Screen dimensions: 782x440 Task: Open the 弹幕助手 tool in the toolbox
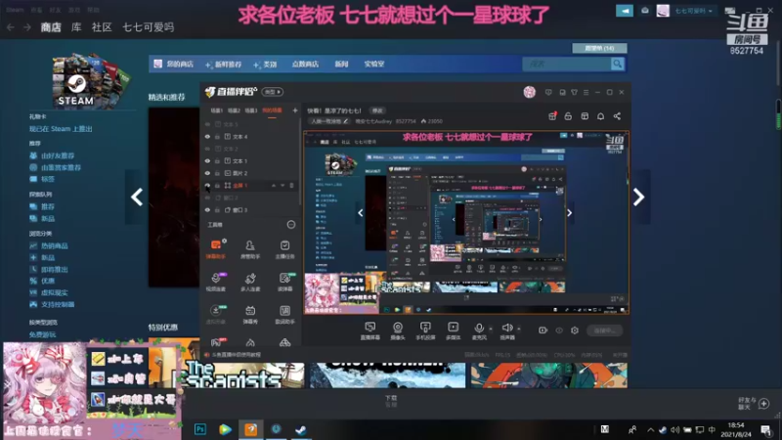(216, 248)
